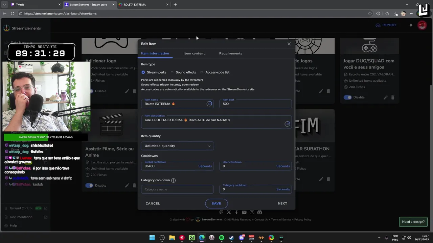Image resolution: width=433 pixels, height=243 pixels.
Task: Open File Explorer from taskbar
Action: point(172,238)
